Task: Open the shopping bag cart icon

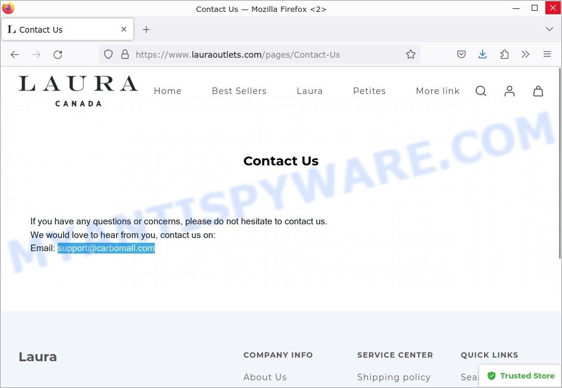Action: (538, 91)
